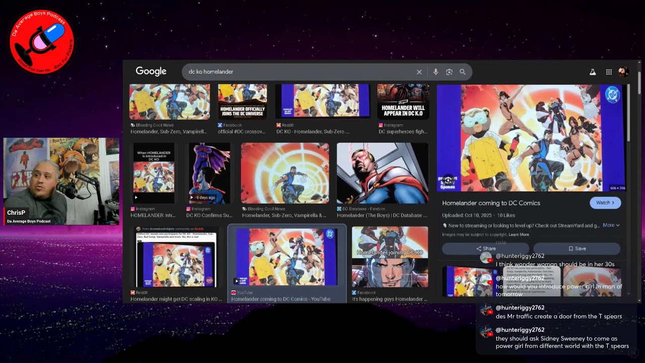Open the Learn More copyright link
The image size is (645, 363).
(519, 234)
